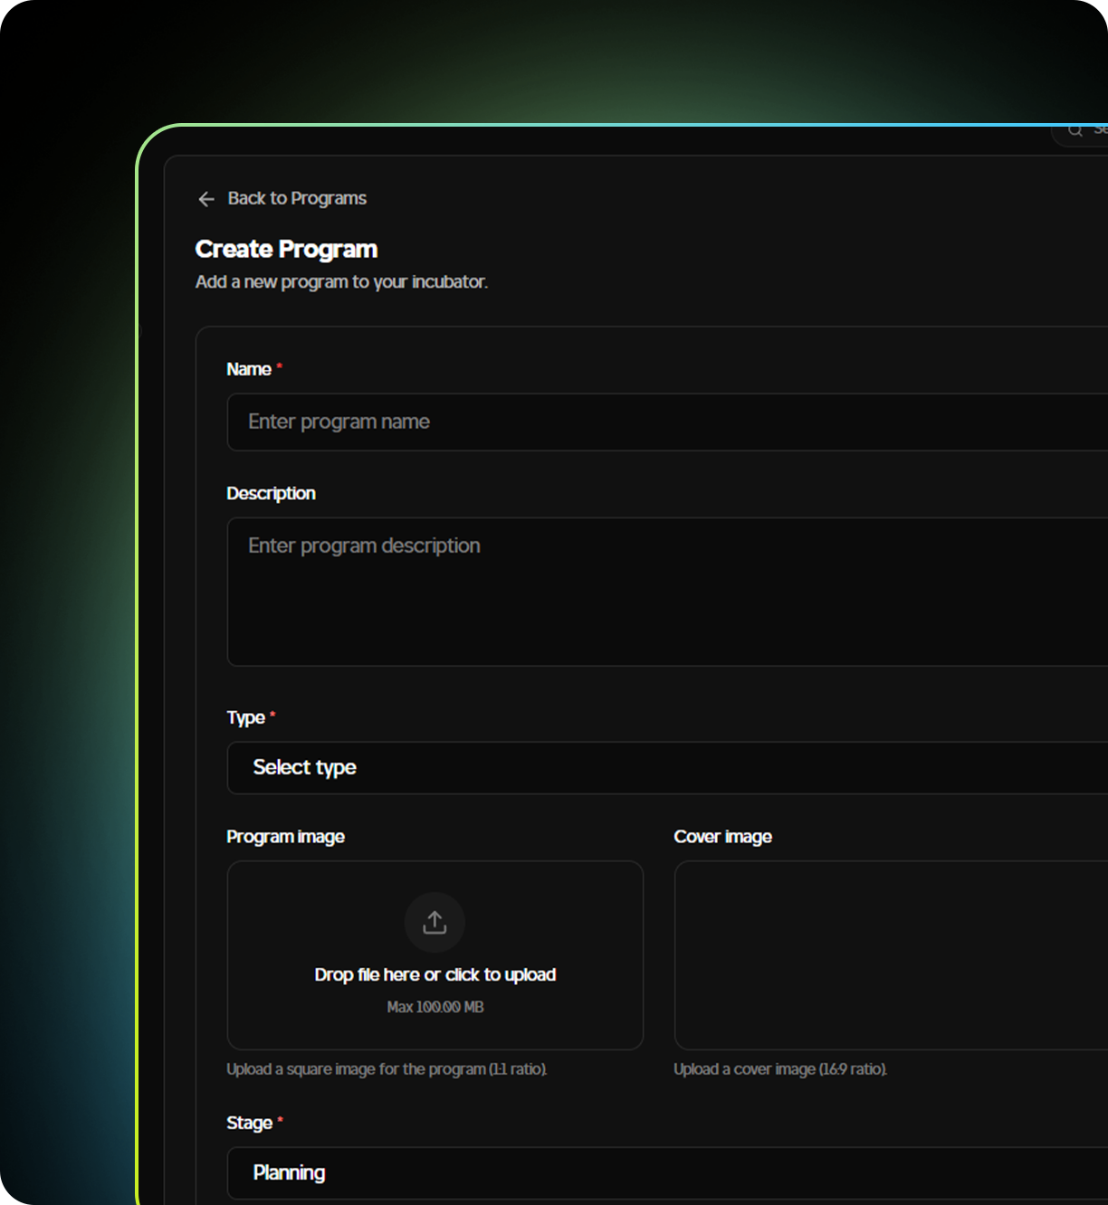Click the square image ratio hint text
This screenshot has height=1205, width=1108.
click(387, 1069)
